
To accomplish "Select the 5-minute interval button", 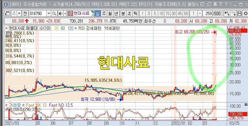I will click(x=155, y=14).
